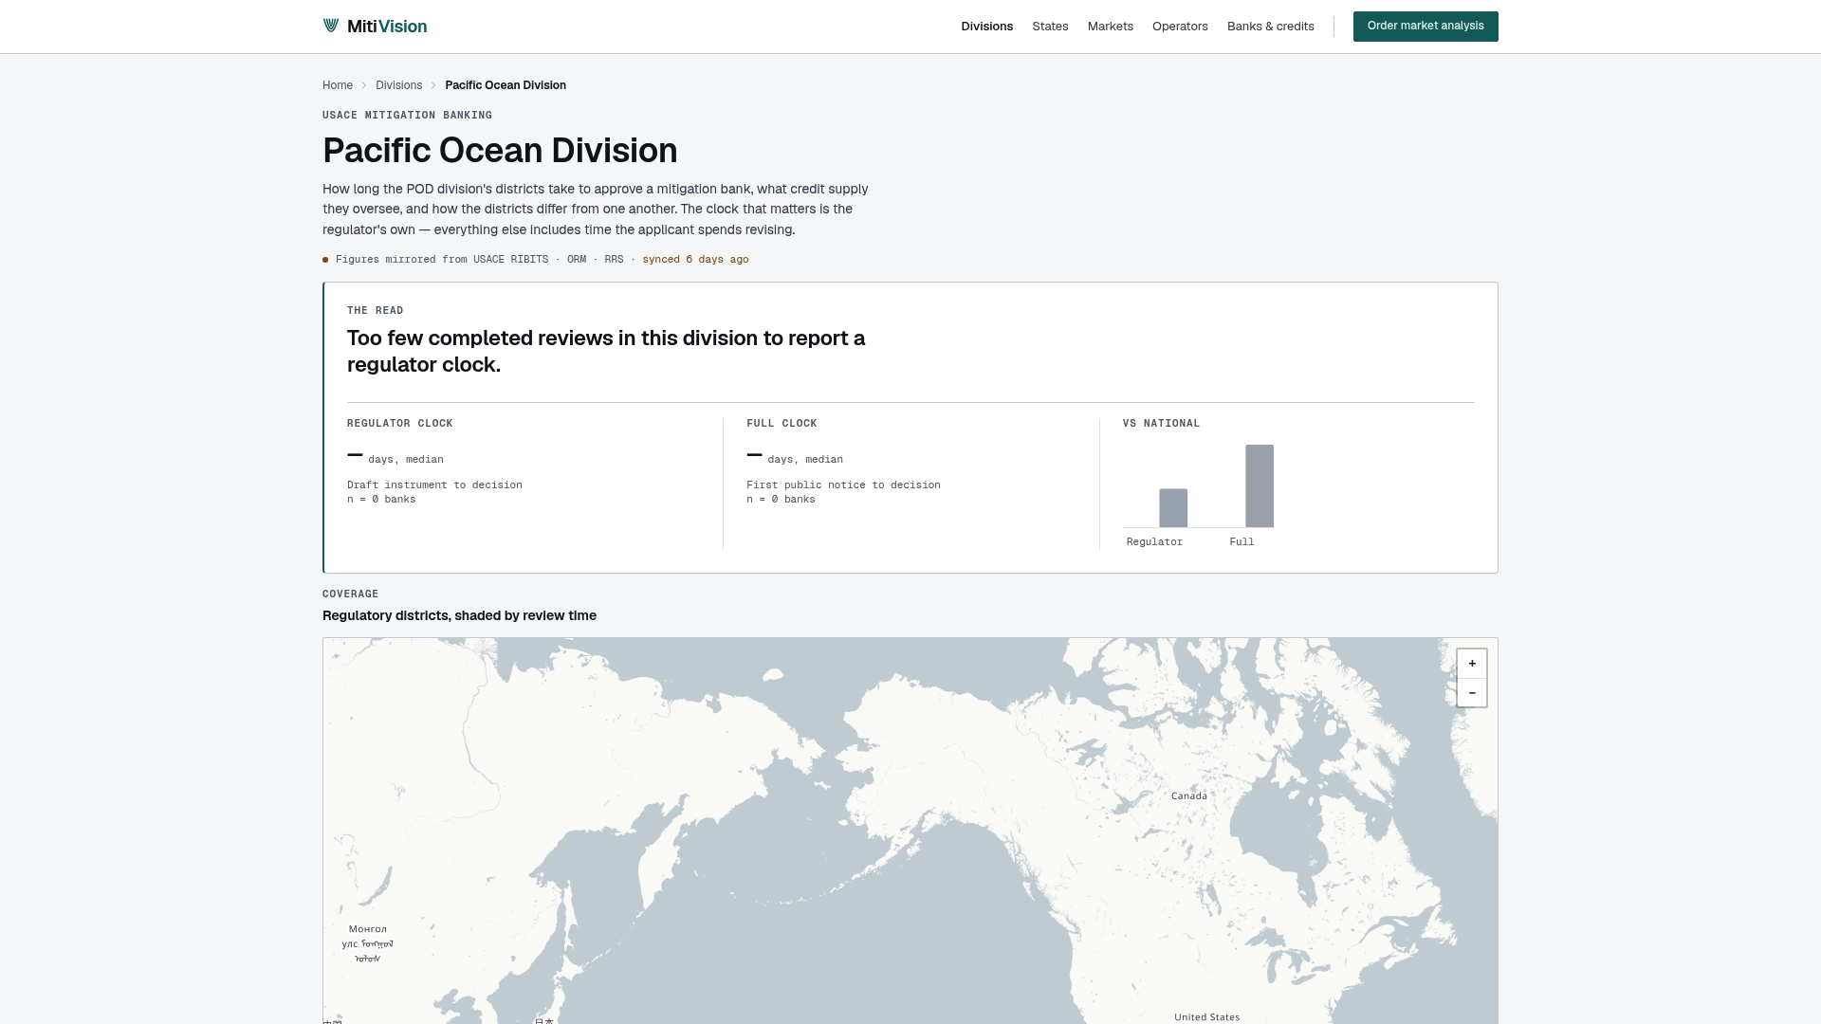Click the 'synced 6 days ago' text
The width and height of the screenshot is (1821, 1024).
tap(695, 260)
